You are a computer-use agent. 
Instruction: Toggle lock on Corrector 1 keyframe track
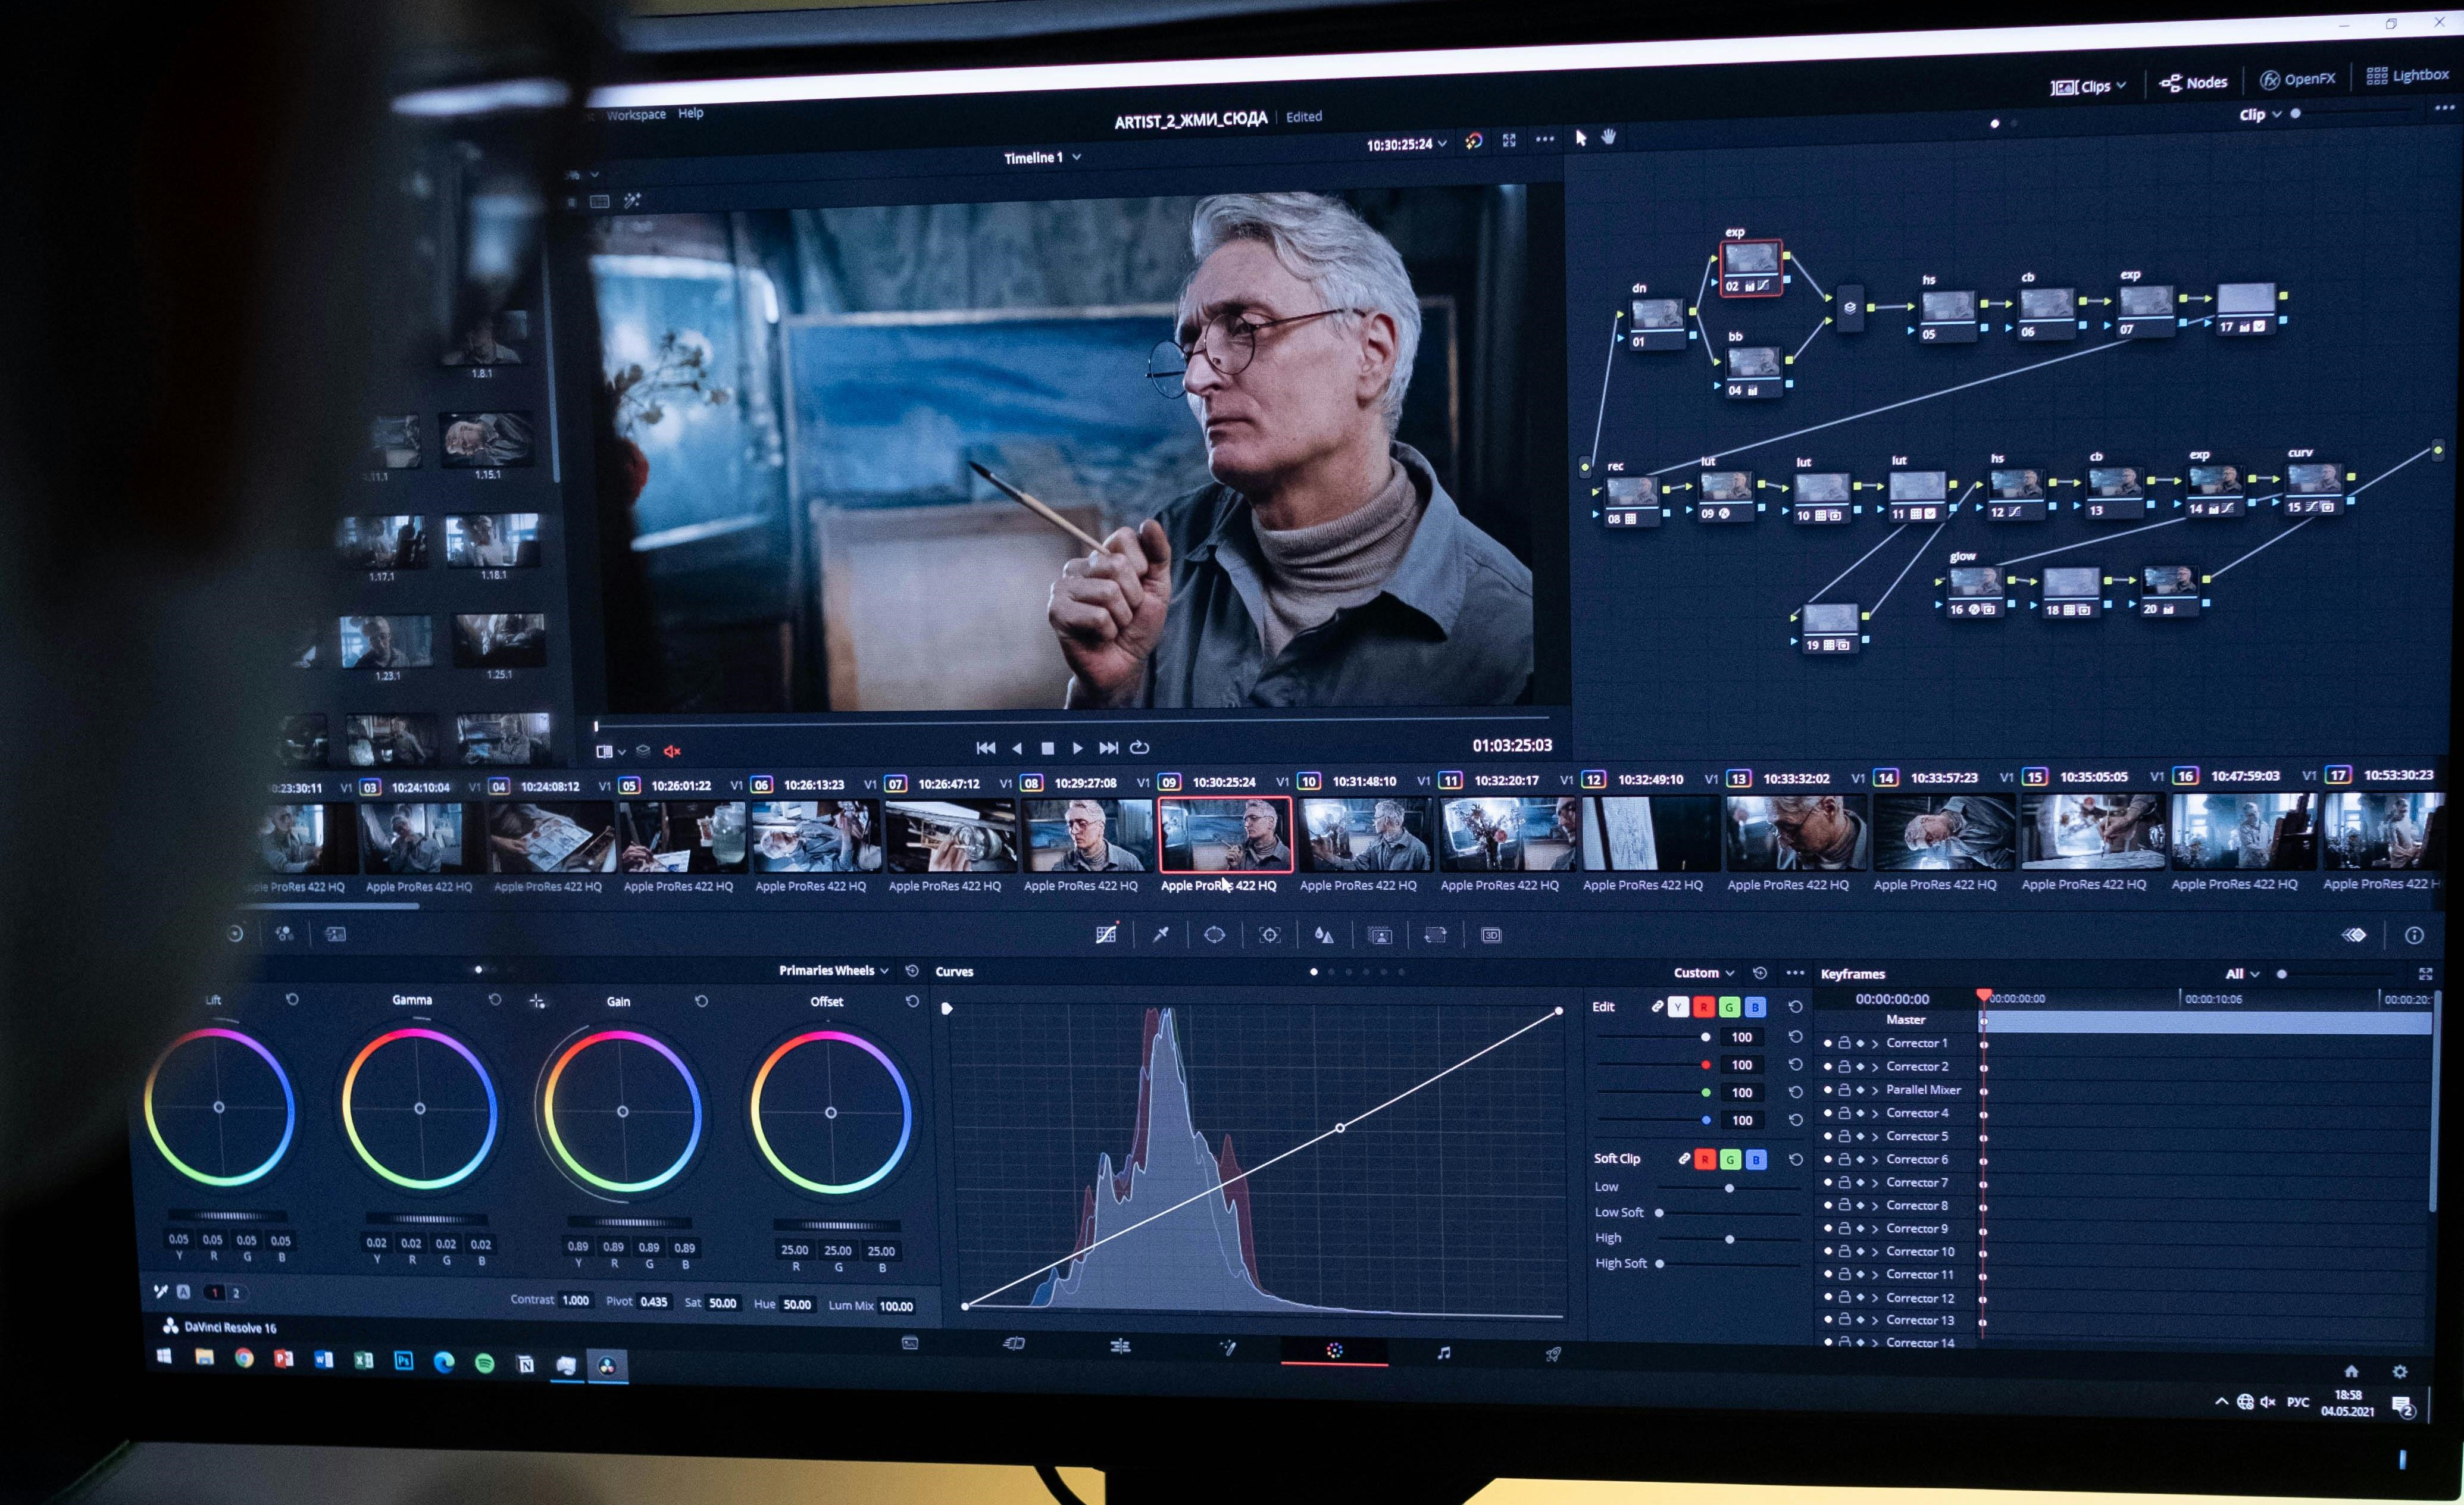click(1844, 1043)
